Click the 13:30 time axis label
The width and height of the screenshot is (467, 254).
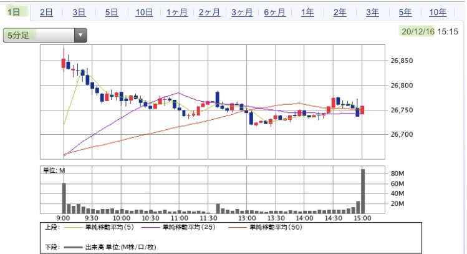pos(276,218)
